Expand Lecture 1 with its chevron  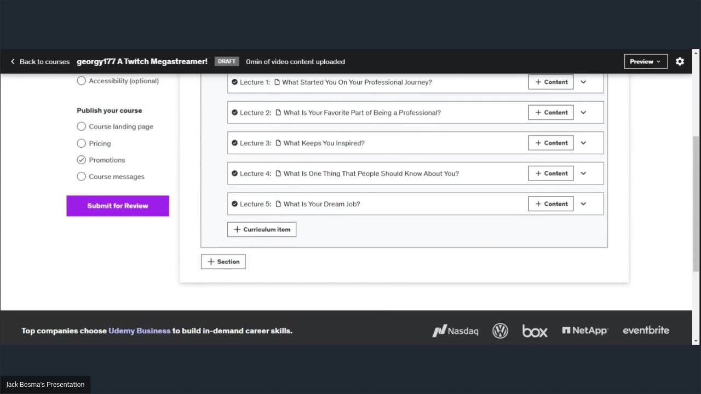coord(583,82)
